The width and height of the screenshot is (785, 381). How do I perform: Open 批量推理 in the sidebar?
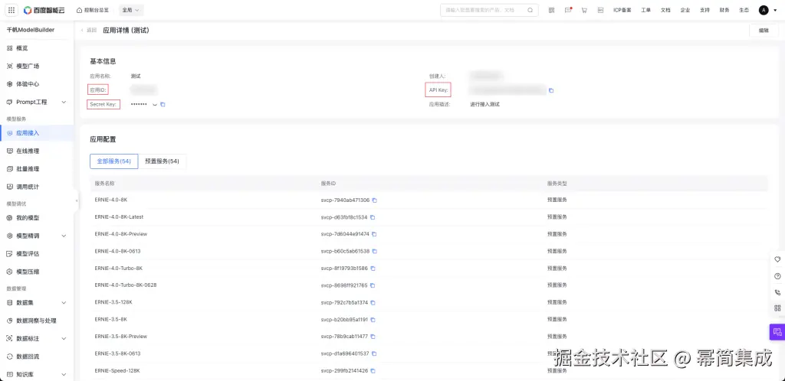coord(28,169)
